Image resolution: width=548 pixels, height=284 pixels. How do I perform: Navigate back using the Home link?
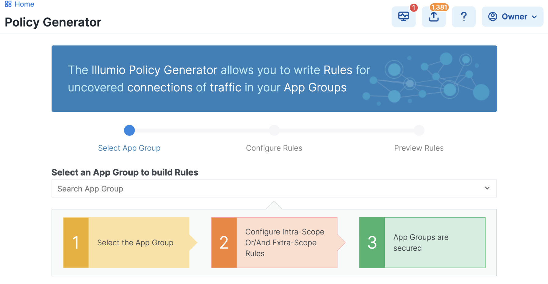coord(25,4)
